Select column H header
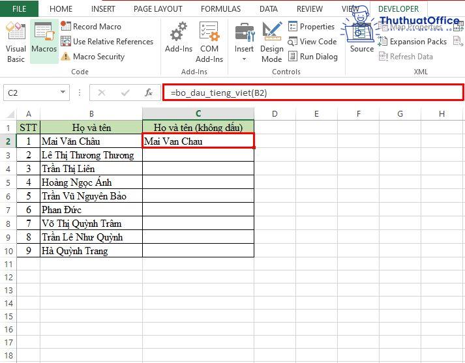Viewport: 465px width, 363px height. [x=442, y=114]
